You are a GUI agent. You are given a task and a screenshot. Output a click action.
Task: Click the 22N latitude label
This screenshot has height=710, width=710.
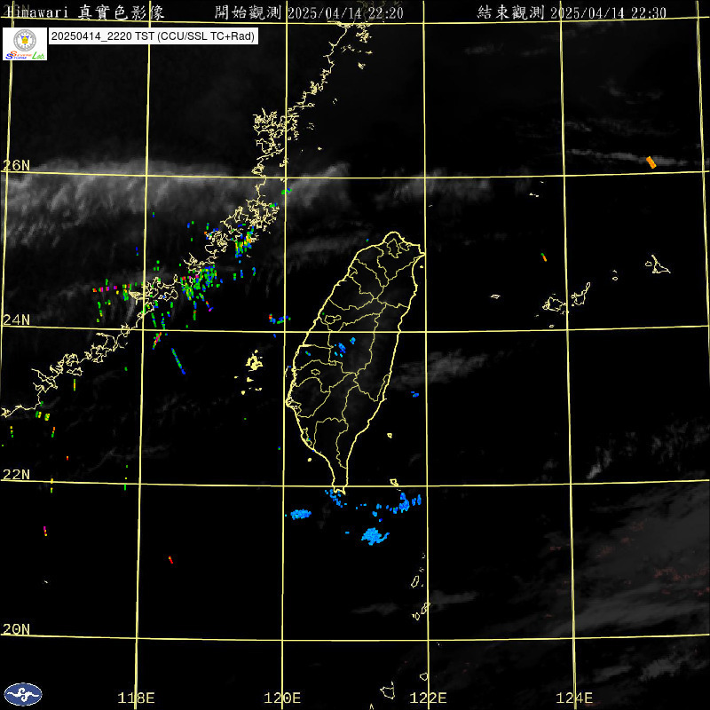point(16,475)
